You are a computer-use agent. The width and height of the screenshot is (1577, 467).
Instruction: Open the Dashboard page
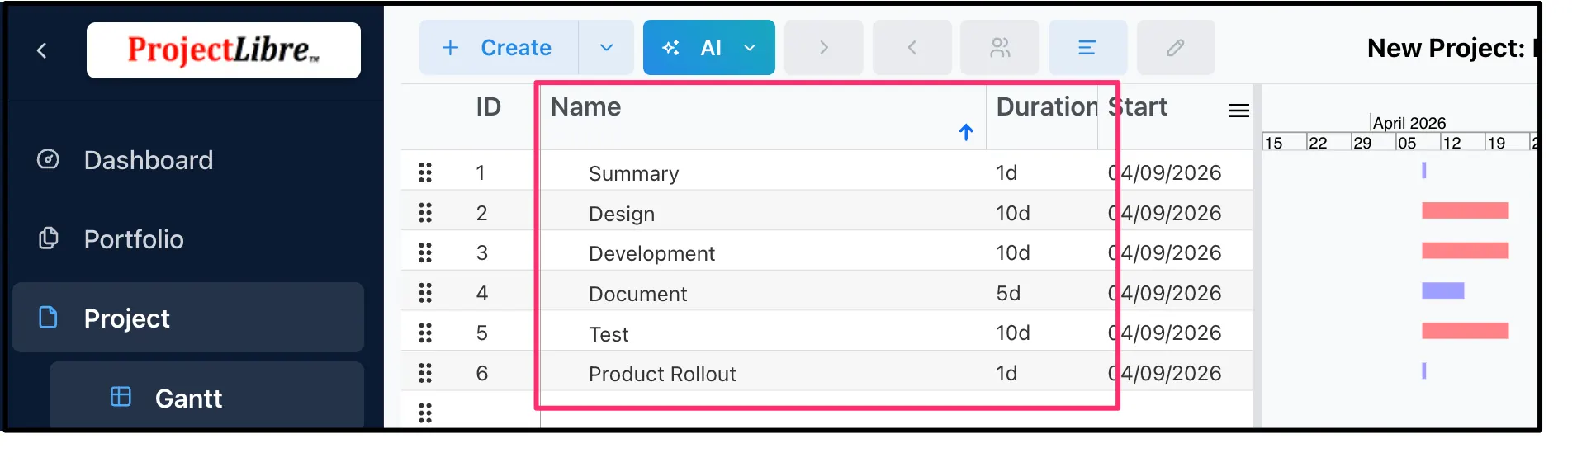tap(149, 160)
